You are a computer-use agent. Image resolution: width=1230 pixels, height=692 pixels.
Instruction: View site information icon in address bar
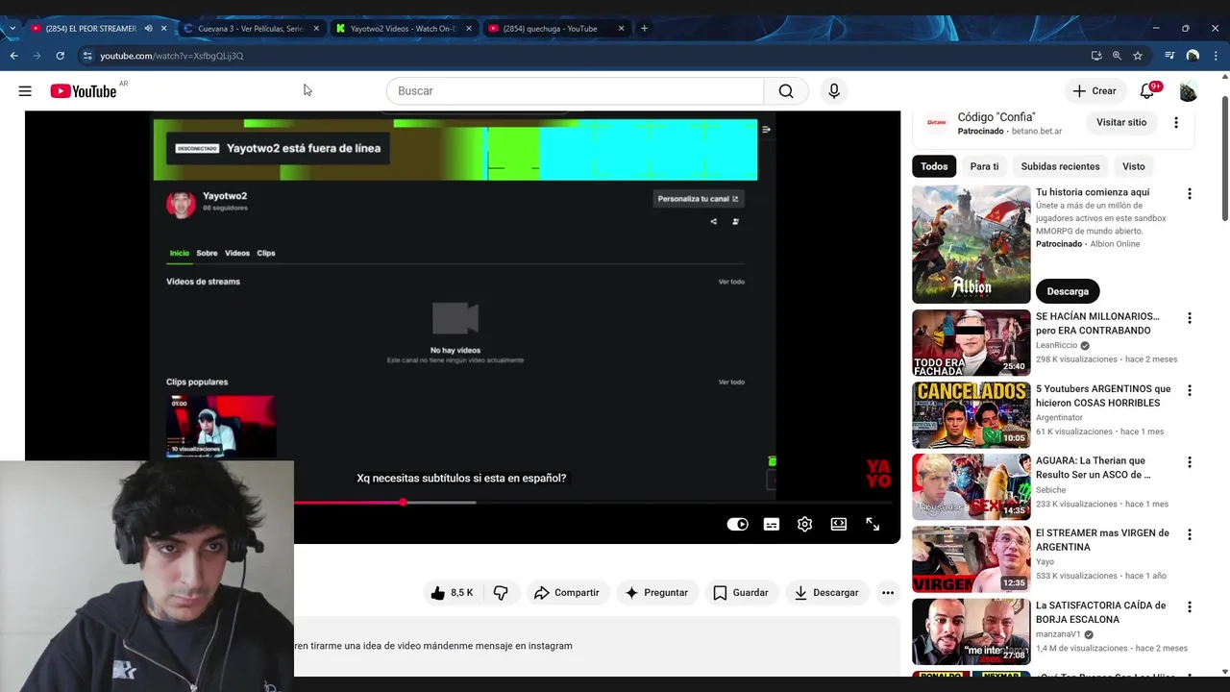click(87, 56)
